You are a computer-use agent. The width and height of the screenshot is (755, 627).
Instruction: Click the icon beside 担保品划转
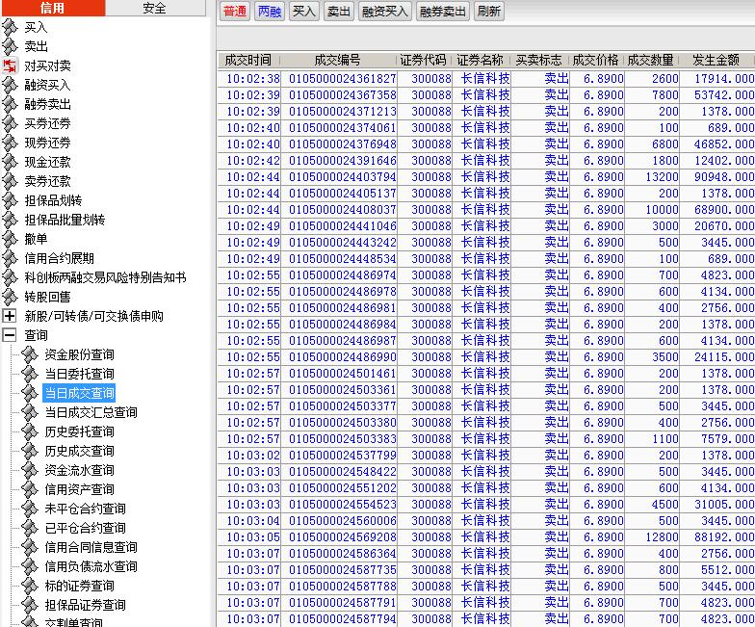tap(10, 200)
